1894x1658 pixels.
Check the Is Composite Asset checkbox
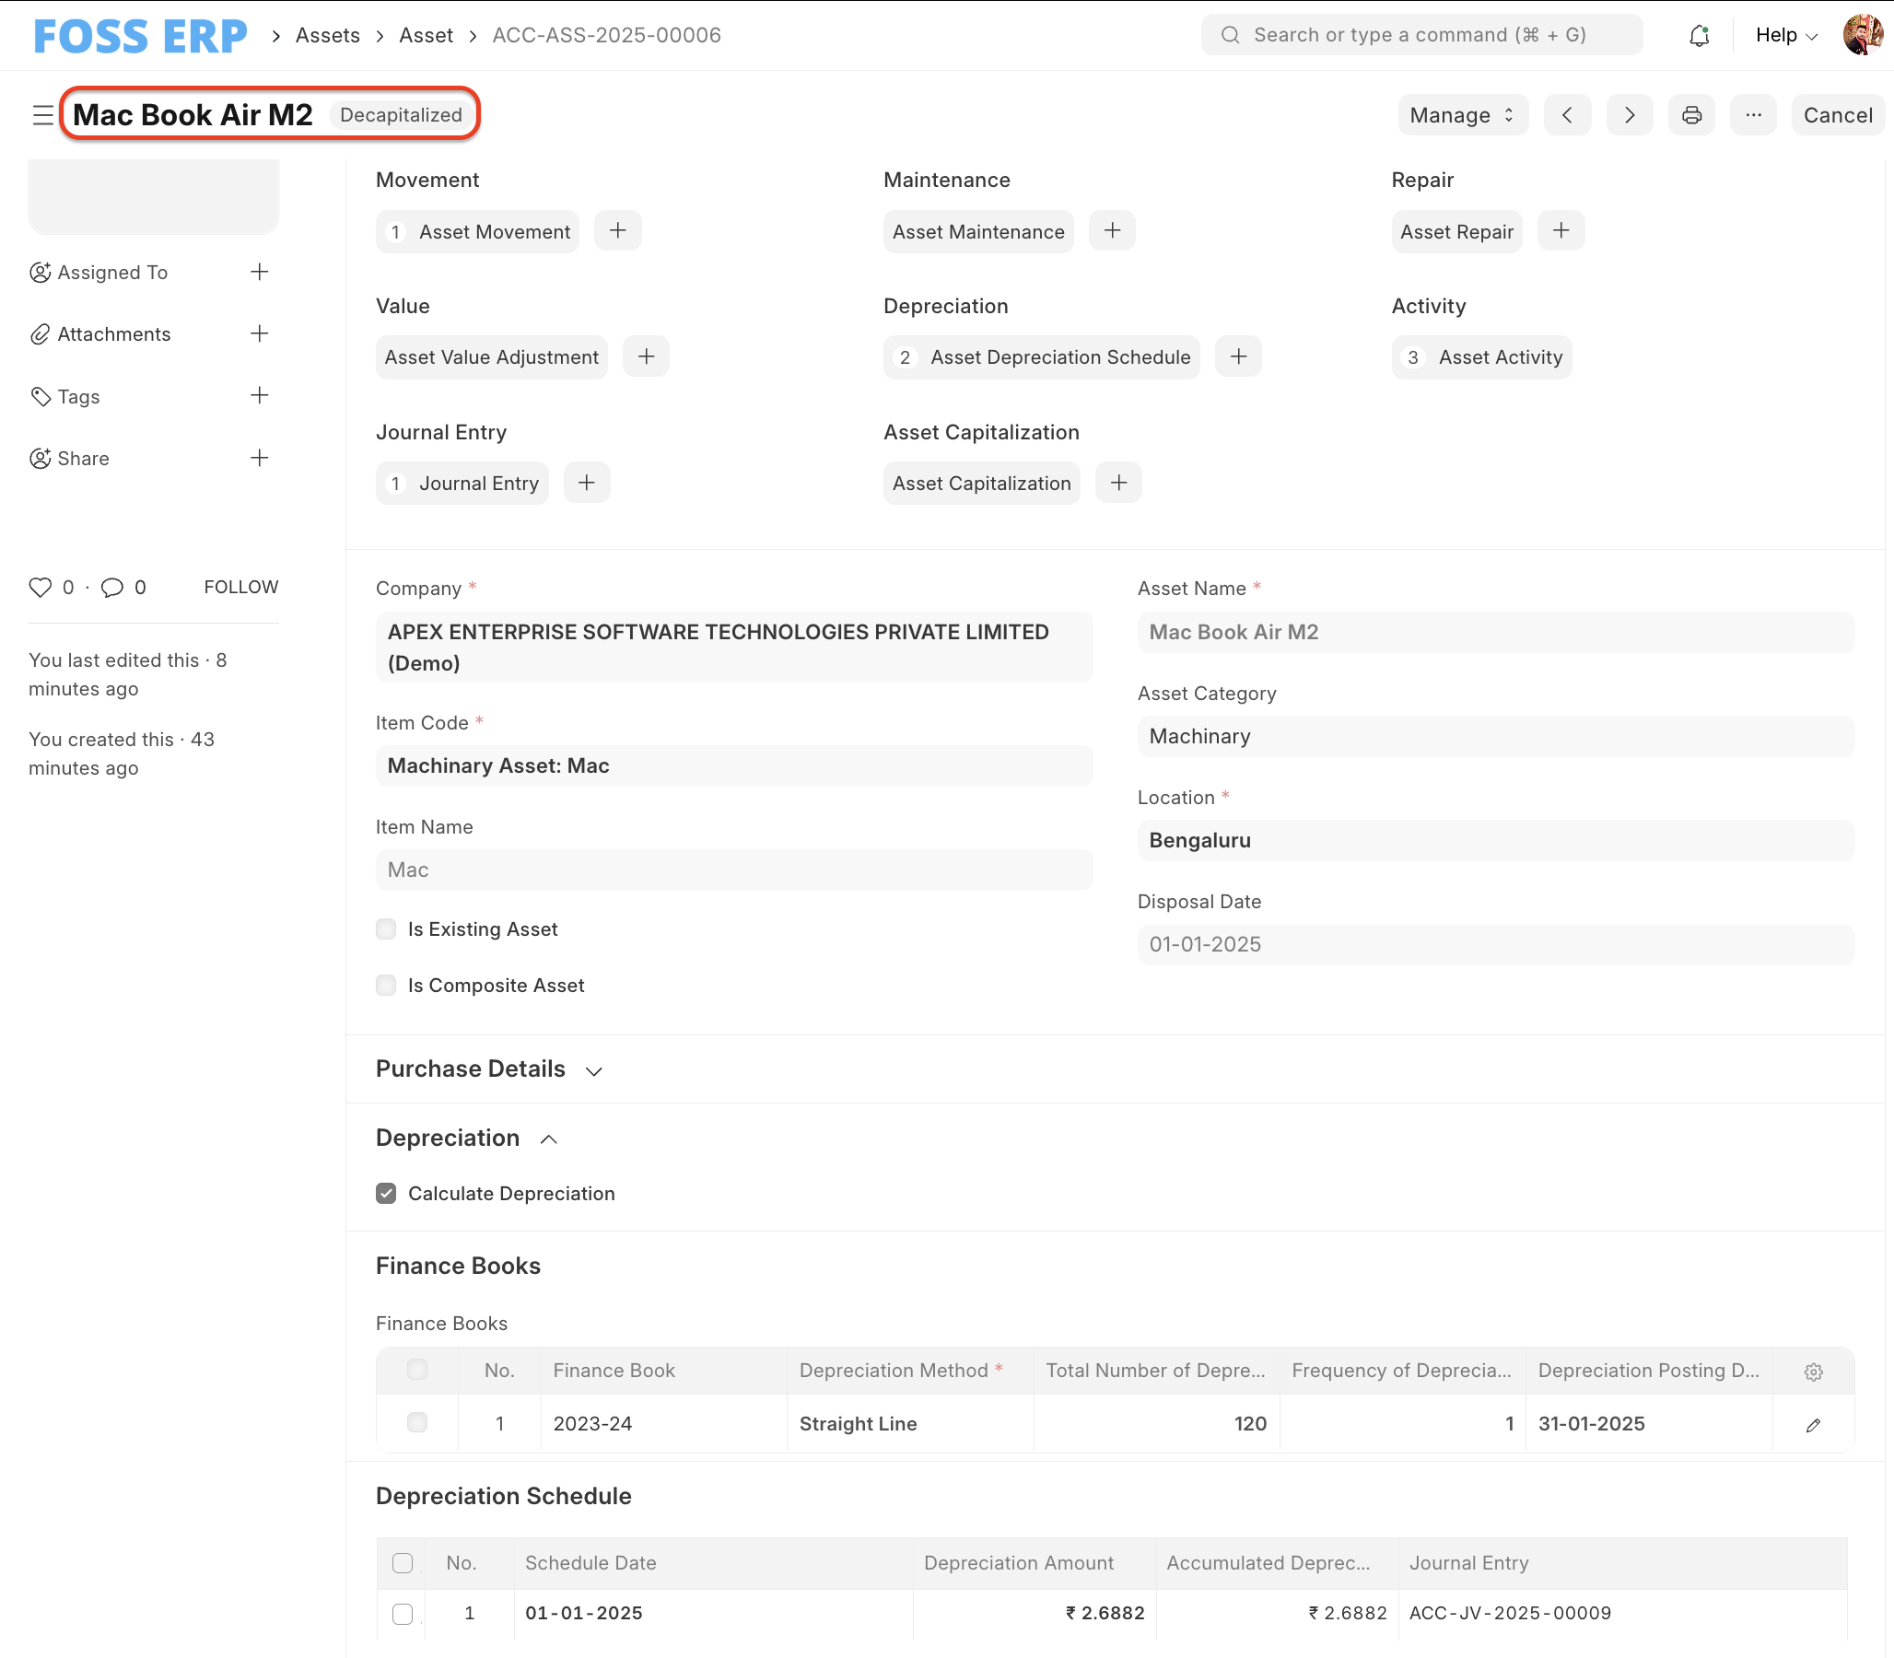coord(386,986)
